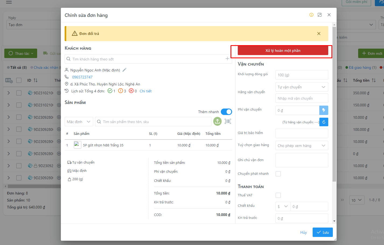
Task: Click the Nhập mã vận chuyển field
Action: (302, 98)
